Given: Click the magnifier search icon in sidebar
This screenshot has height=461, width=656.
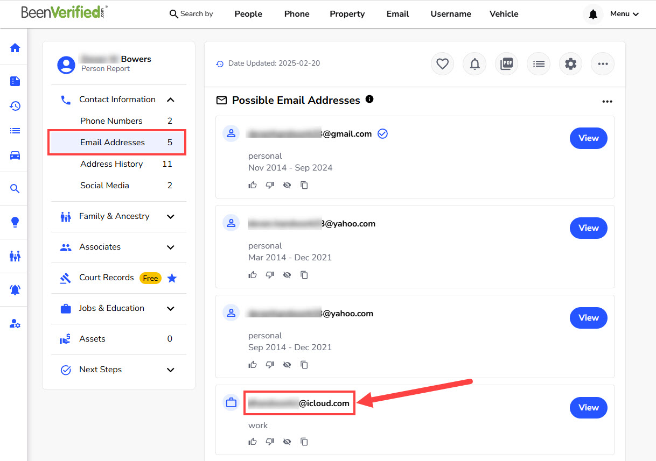Looking at the screenshot, I should (x=15, y=188).
